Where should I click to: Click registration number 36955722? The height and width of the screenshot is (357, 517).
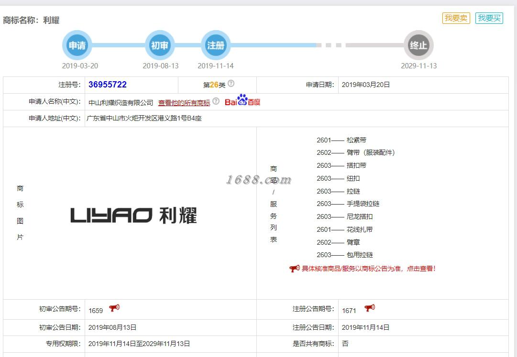click(108, 85)
